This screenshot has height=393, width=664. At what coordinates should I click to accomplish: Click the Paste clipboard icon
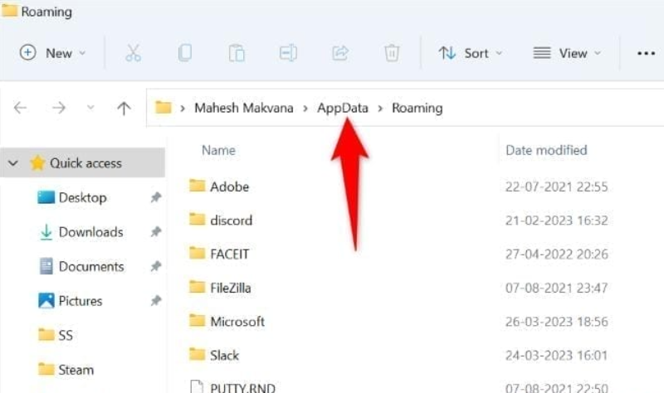pyautogui.click(x=237, y=53)
